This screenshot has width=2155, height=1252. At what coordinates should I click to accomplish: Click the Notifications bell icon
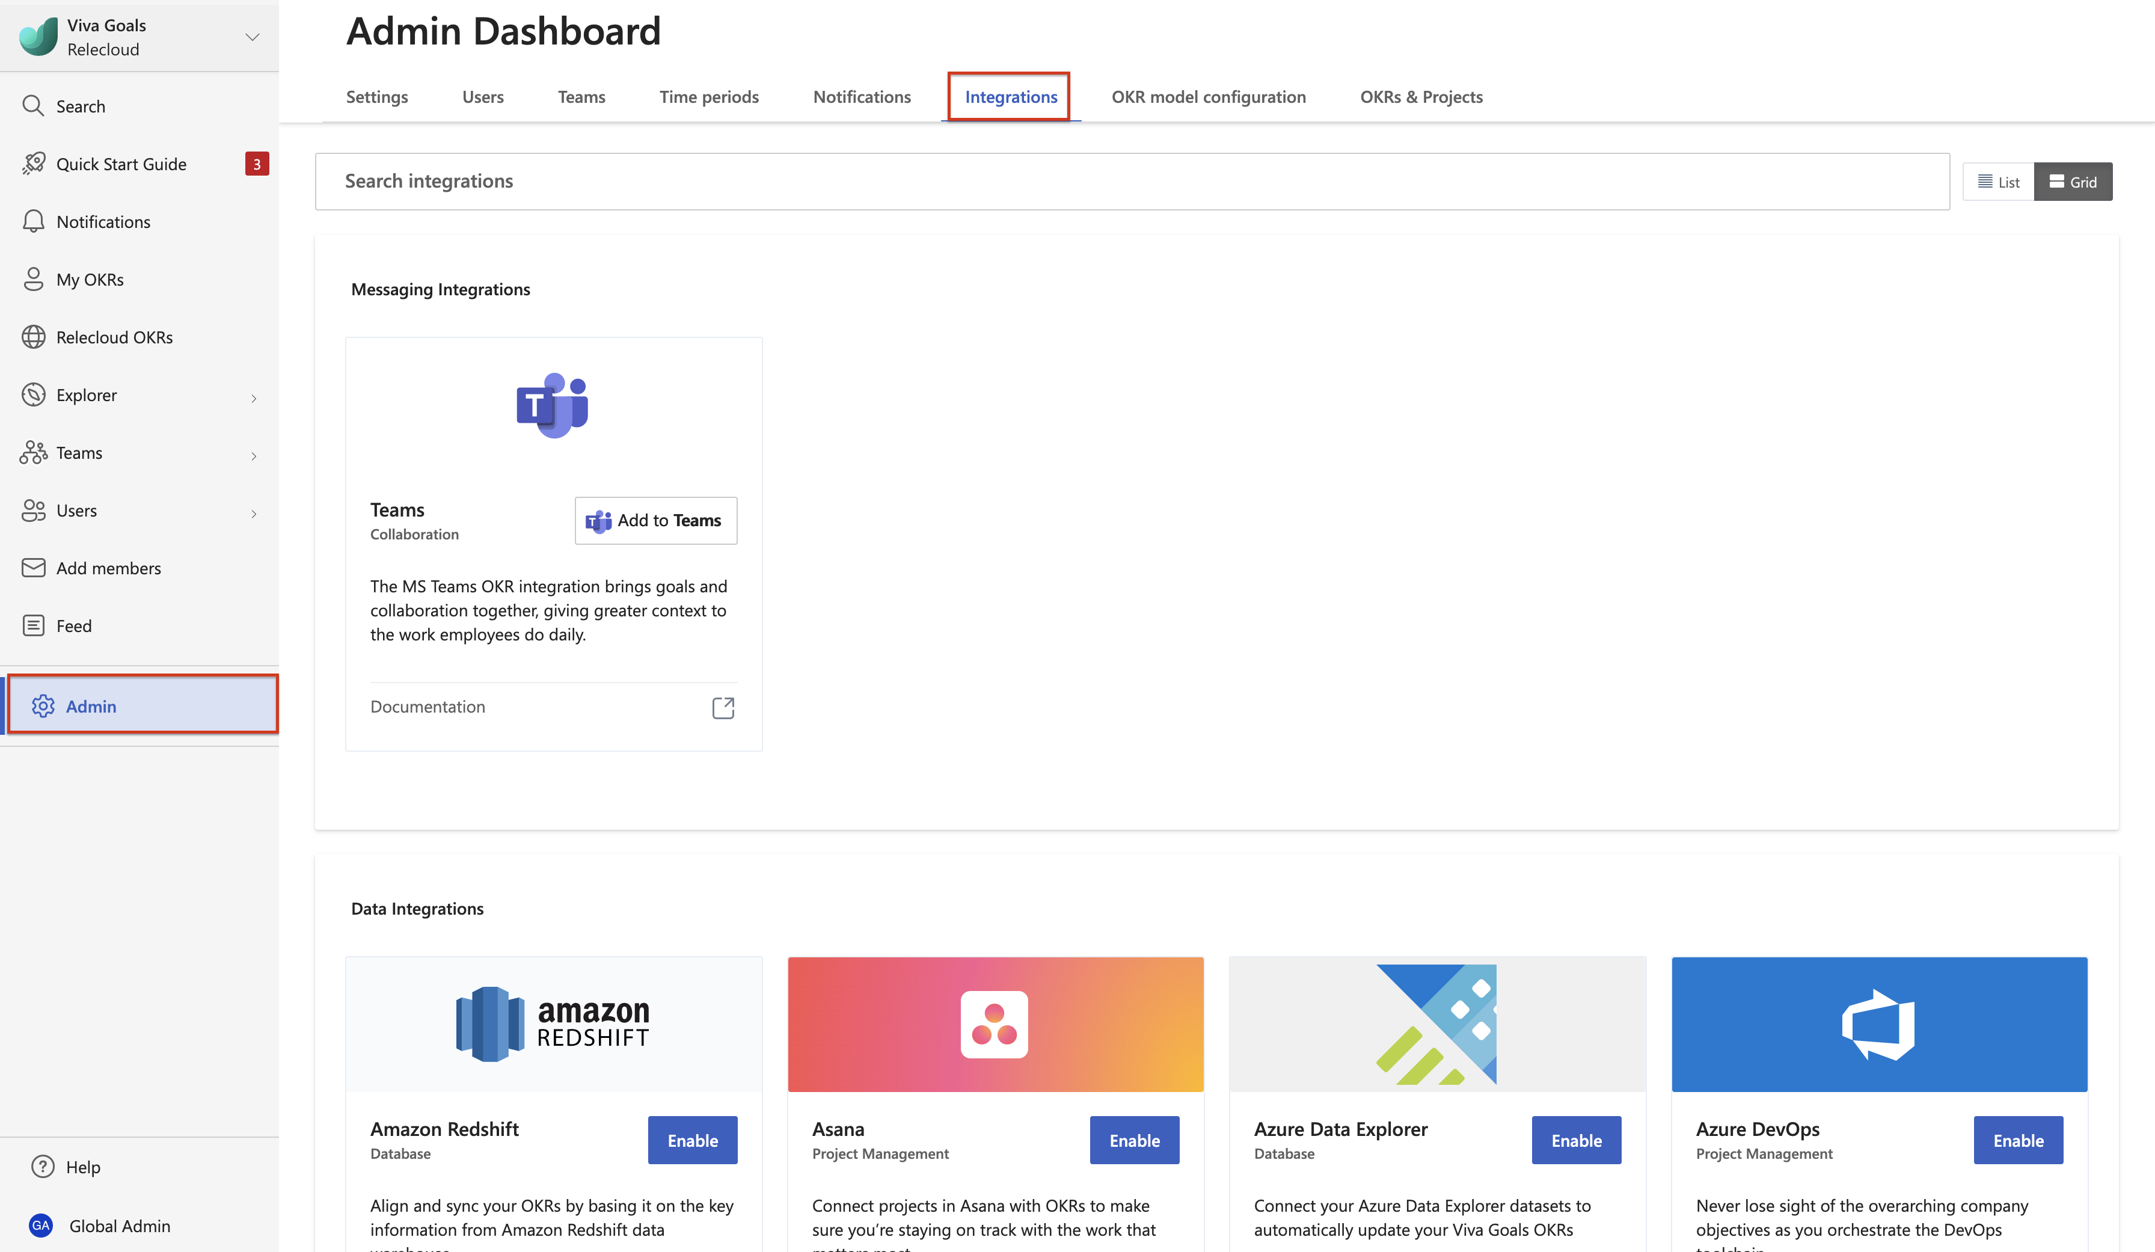pos(33,221)
